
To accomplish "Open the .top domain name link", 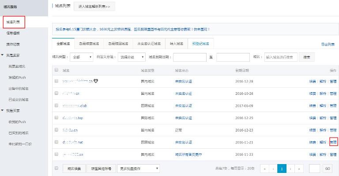I will 73,118.
